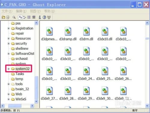Switch to details view in toolbar
The height and width of the screenshot is (113, 150).
[x=34, y=17]
